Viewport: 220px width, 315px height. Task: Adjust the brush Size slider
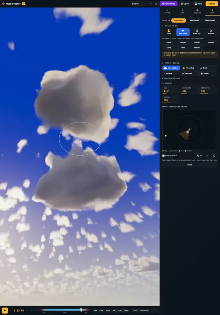[171, 90]
